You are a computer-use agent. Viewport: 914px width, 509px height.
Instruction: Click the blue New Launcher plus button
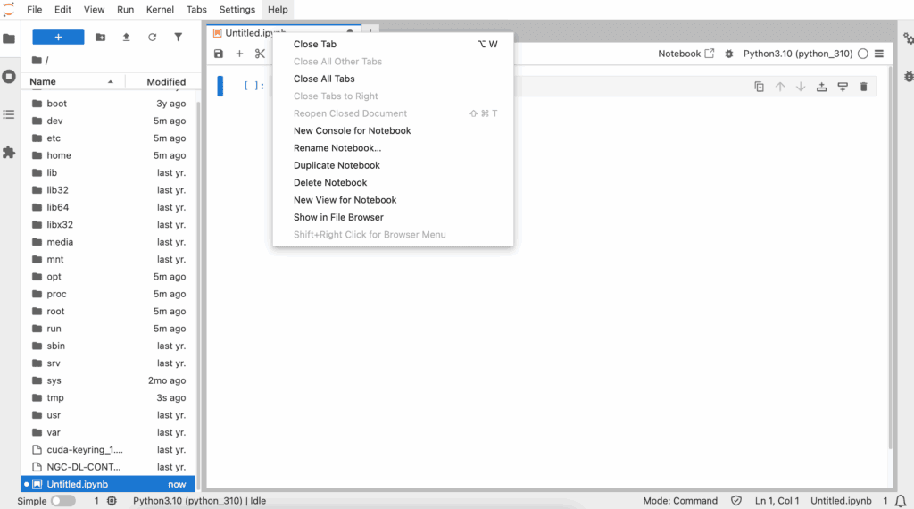point(58,38)
